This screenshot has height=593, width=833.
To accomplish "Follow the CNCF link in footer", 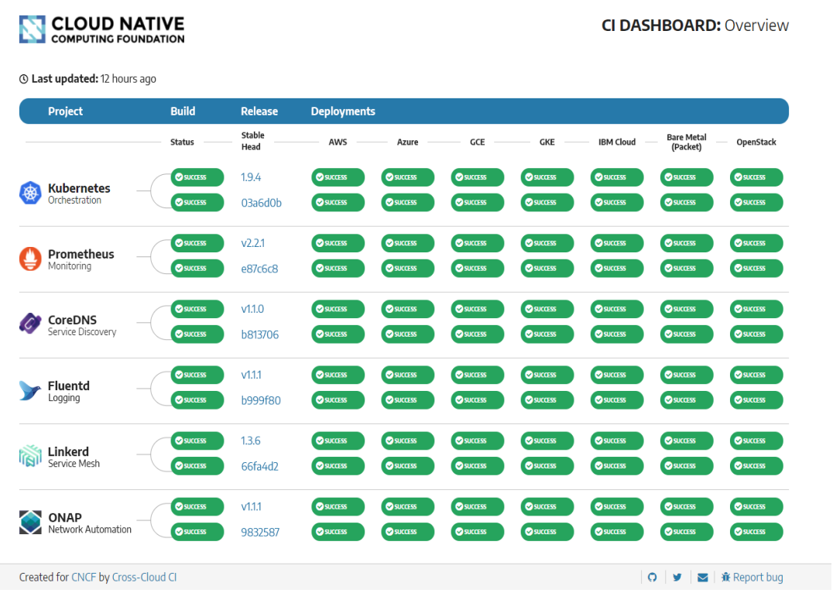I will 84,577.
